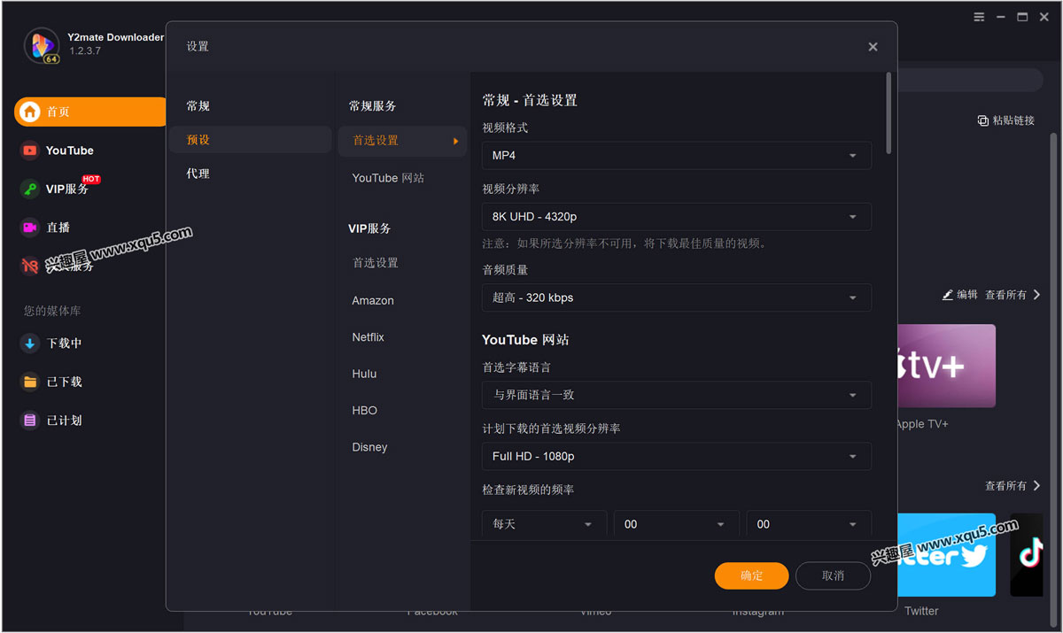Image resolution: width=1063 pixels, height=633 pixels.
Task: Open the 每天 frequency dropdown
Action: click(544, 524)
